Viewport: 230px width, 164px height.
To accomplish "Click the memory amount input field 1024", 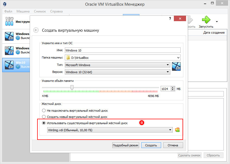I will point(166,89).
